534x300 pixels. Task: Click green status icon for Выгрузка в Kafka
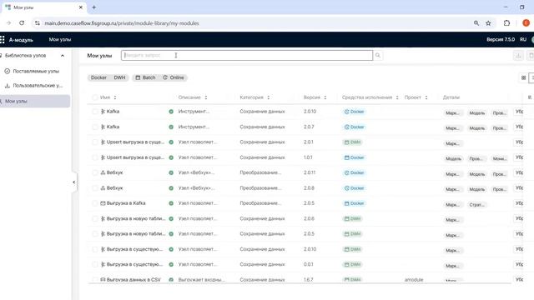[171, 203]
